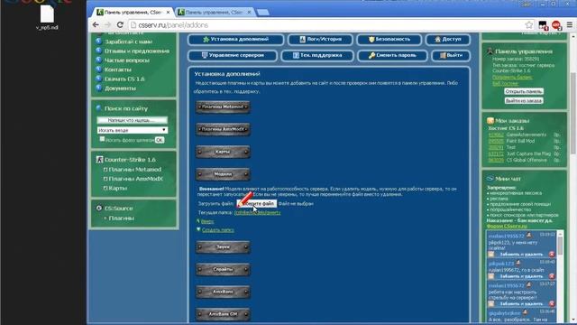Reload the page with refresh icon

tap(120, 25)
